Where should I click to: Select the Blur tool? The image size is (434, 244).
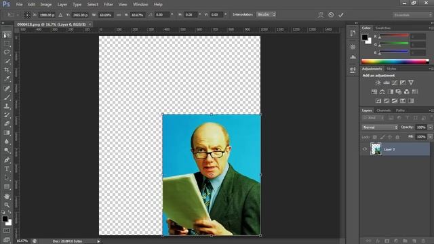7,142
